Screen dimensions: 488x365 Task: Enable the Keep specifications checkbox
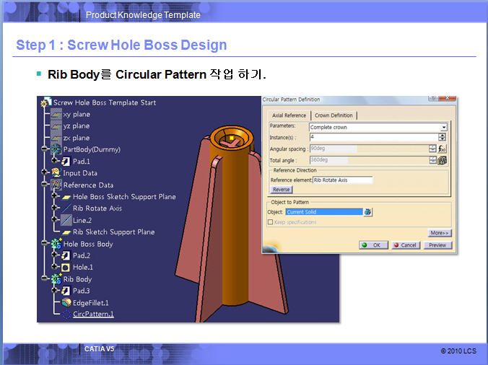271,222
